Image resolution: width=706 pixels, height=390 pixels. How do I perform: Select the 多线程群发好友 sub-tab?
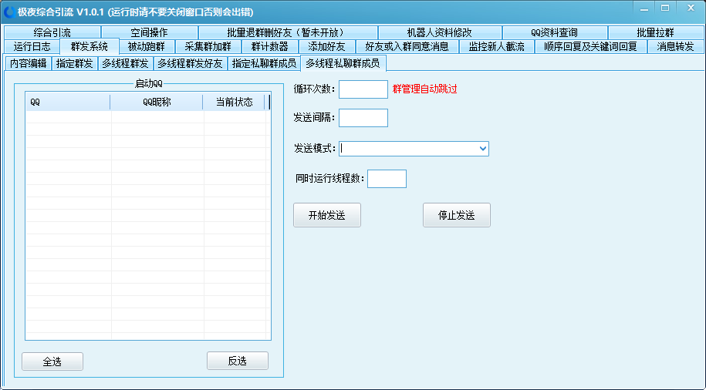190,63
